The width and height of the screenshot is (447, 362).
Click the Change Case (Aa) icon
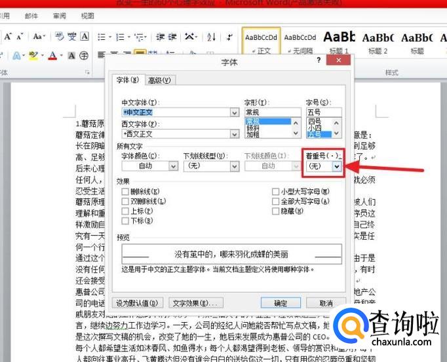coord(39,37)
